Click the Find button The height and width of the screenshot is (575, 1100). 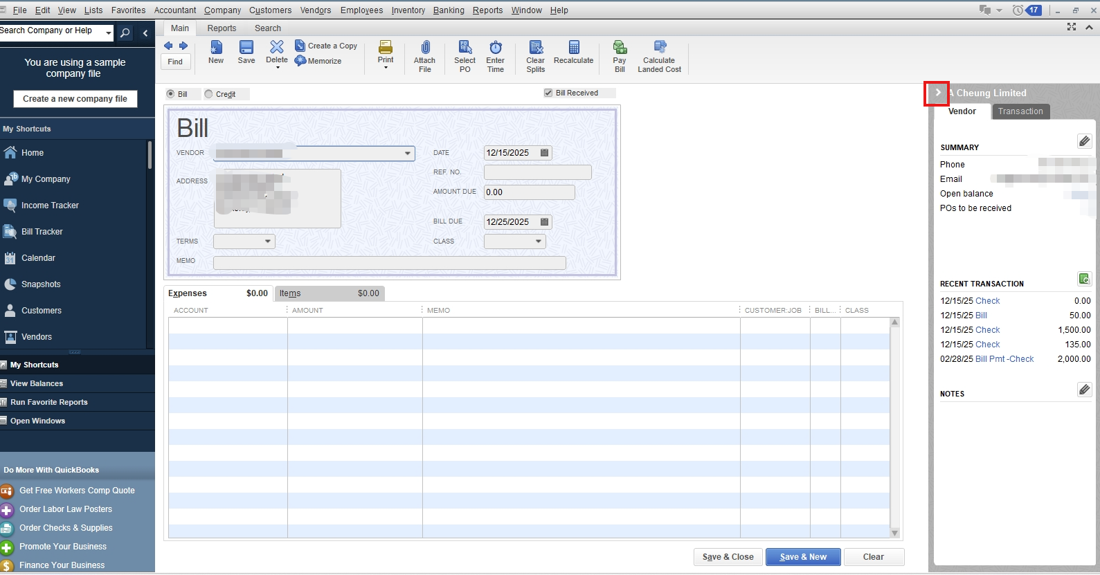175,62
